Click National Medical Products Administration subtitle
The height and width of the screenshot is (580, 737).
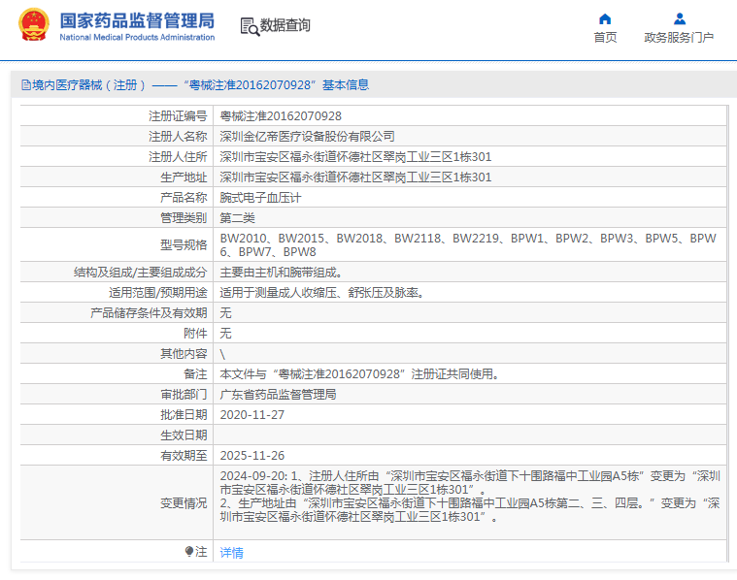(137, 37)
